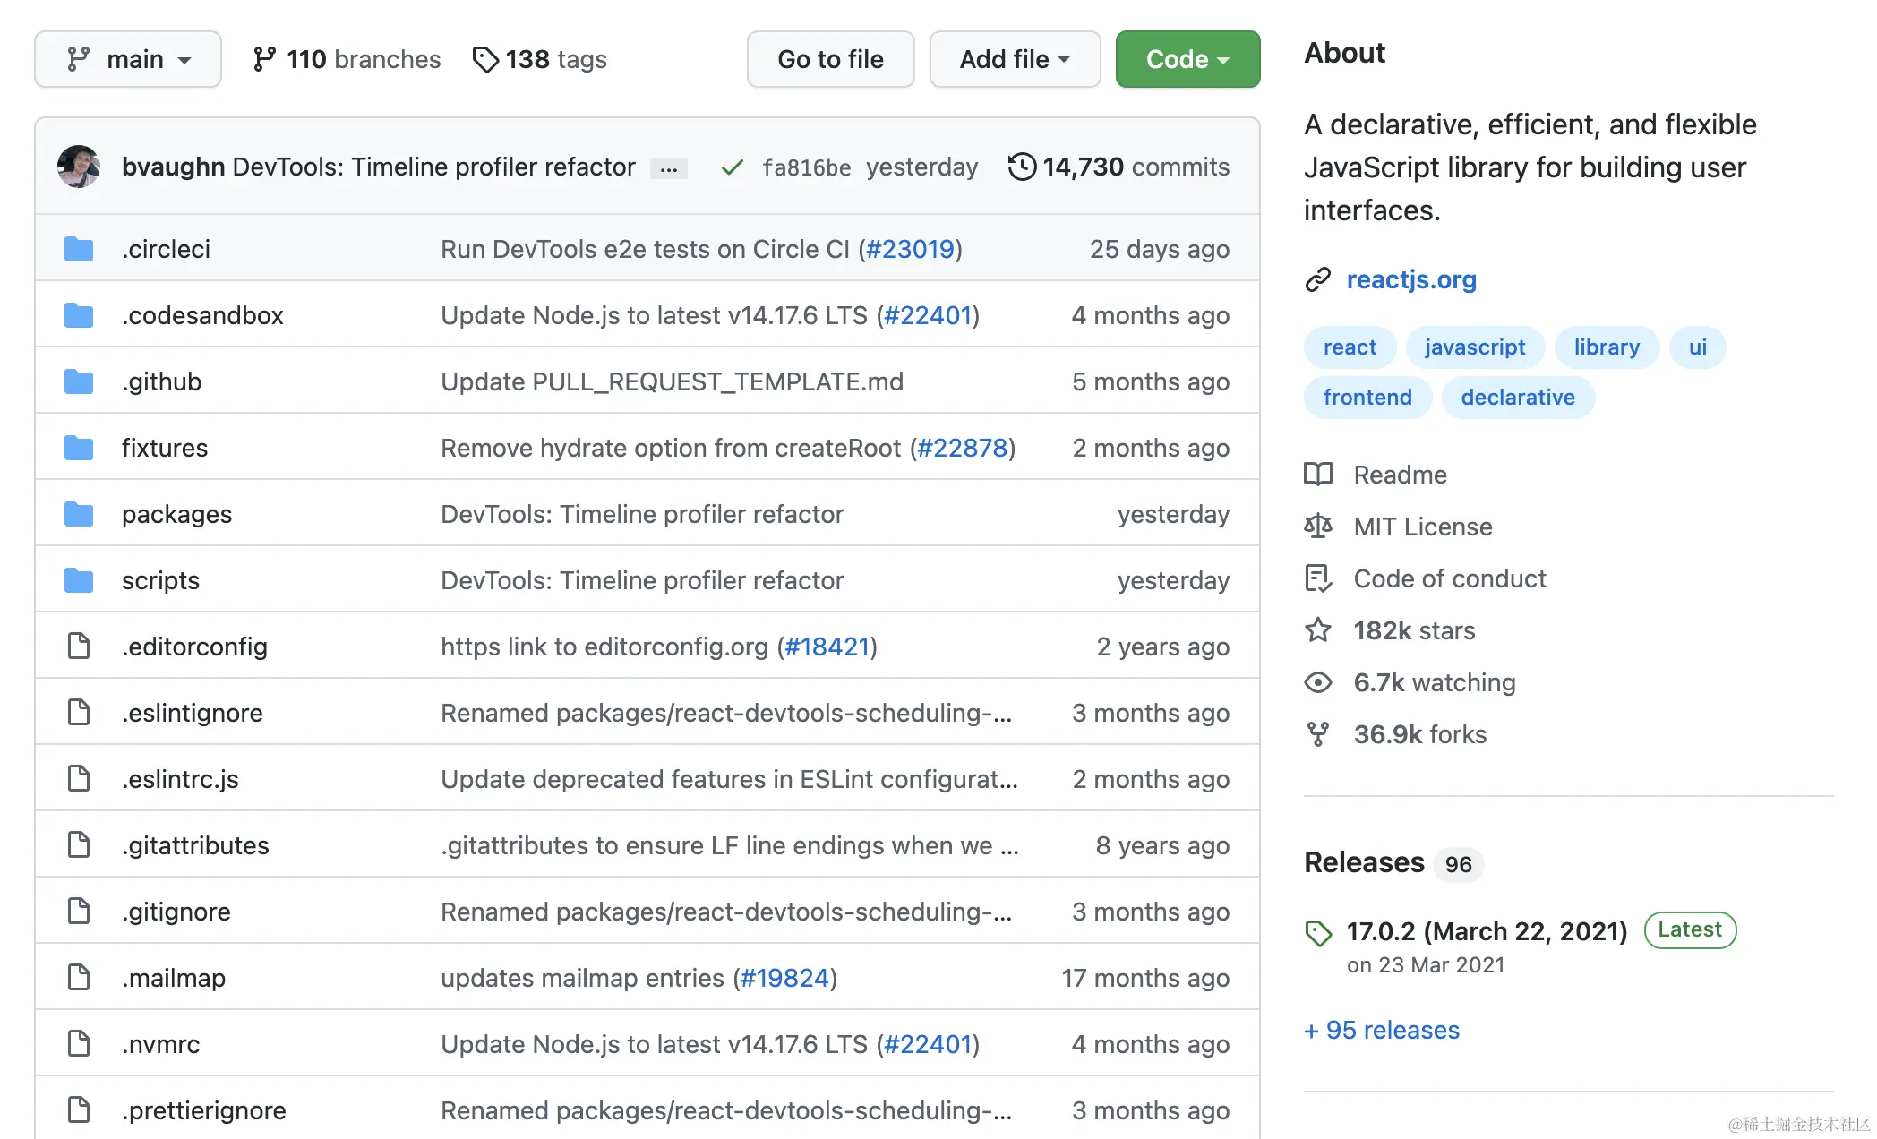Open the fixtures folder name

coord(165,448)
